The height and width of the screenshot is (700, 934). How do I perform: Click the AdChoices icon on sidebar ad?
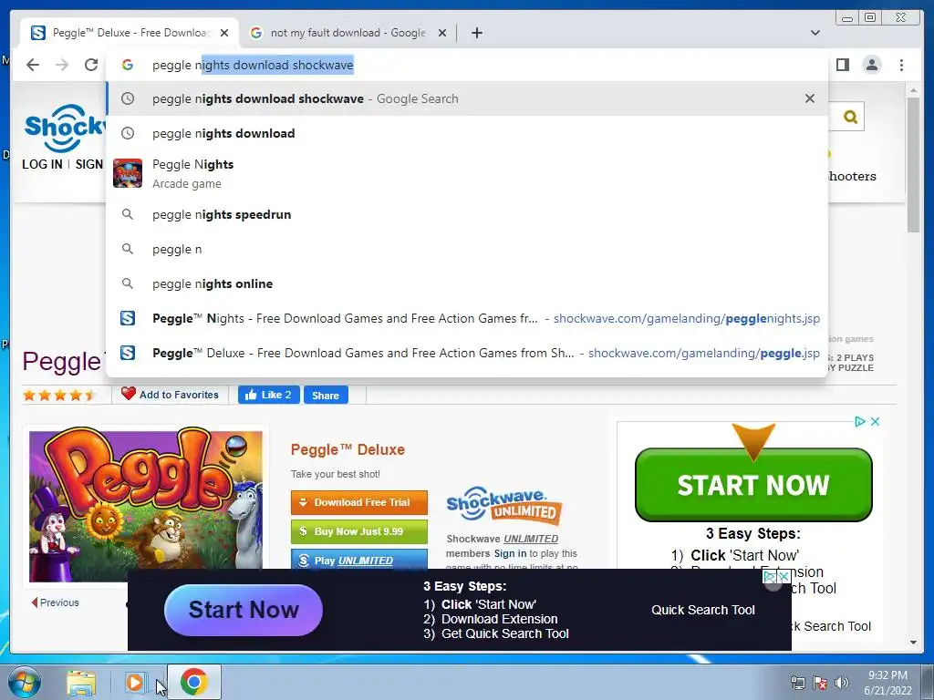click(859, 421)
